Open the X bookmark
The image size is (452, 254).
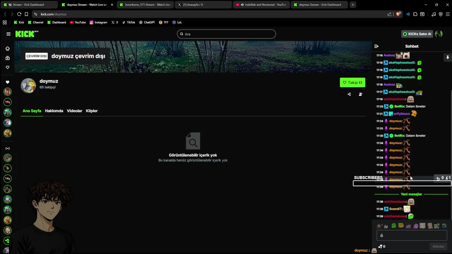[114, 22]
